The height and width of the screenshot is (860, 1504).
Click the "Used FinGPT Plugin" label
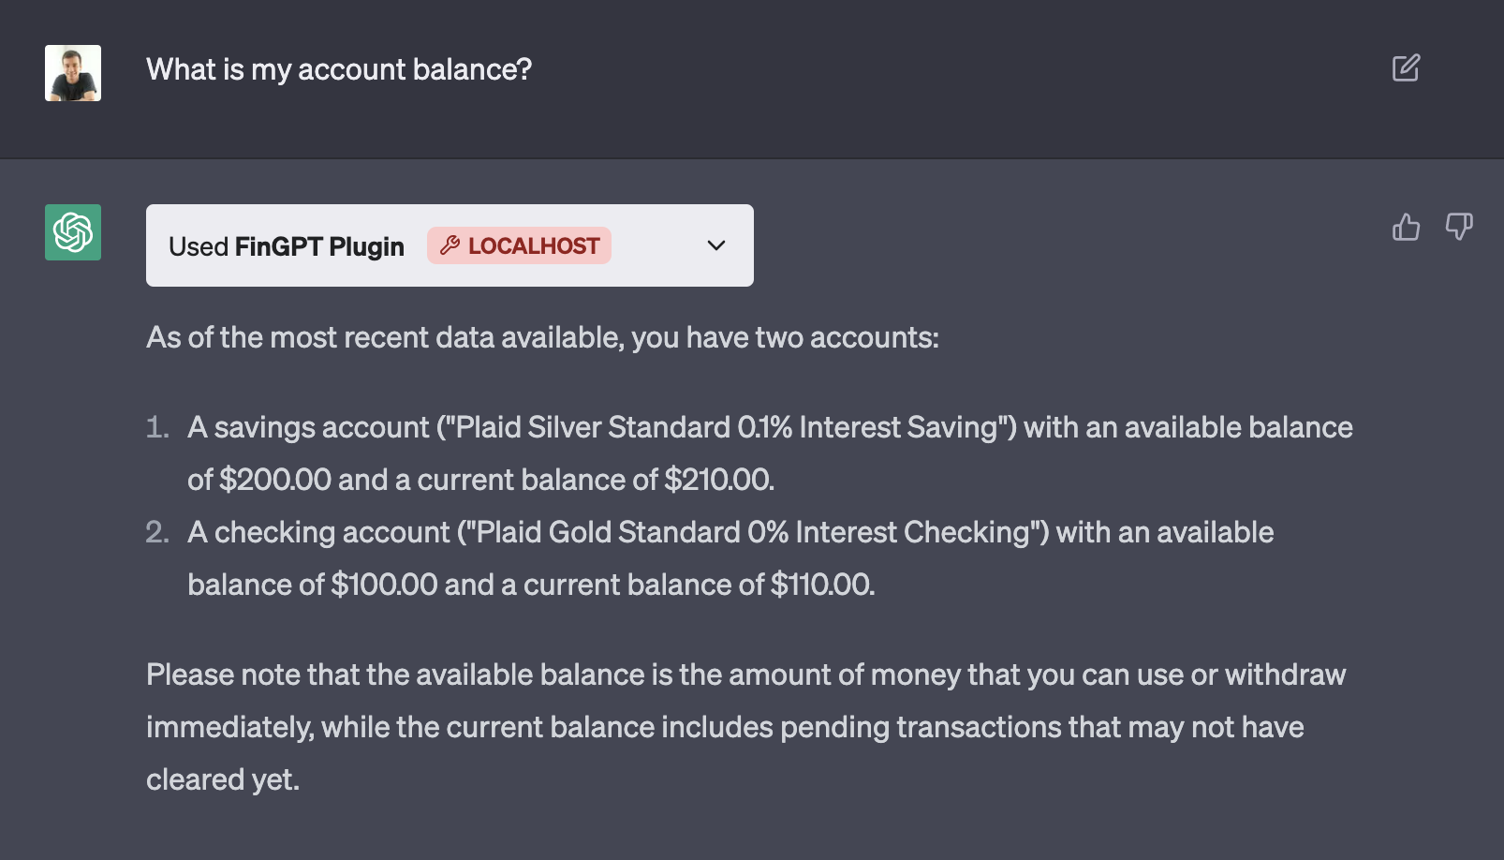pyautogui.click(x=287, y=246)
